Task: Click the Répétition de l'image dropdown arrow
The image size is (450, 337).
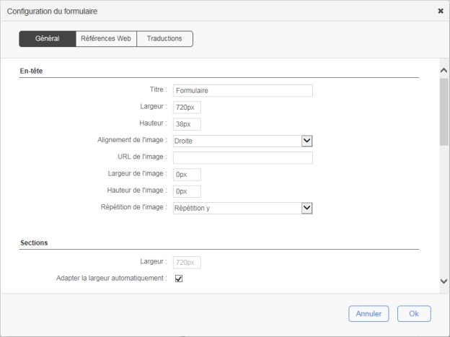Action: 306,208
